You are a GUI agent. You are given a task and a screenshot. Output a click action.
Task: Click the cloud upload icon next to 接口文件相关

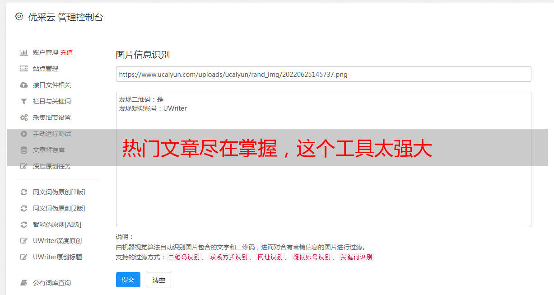[24, 85]
